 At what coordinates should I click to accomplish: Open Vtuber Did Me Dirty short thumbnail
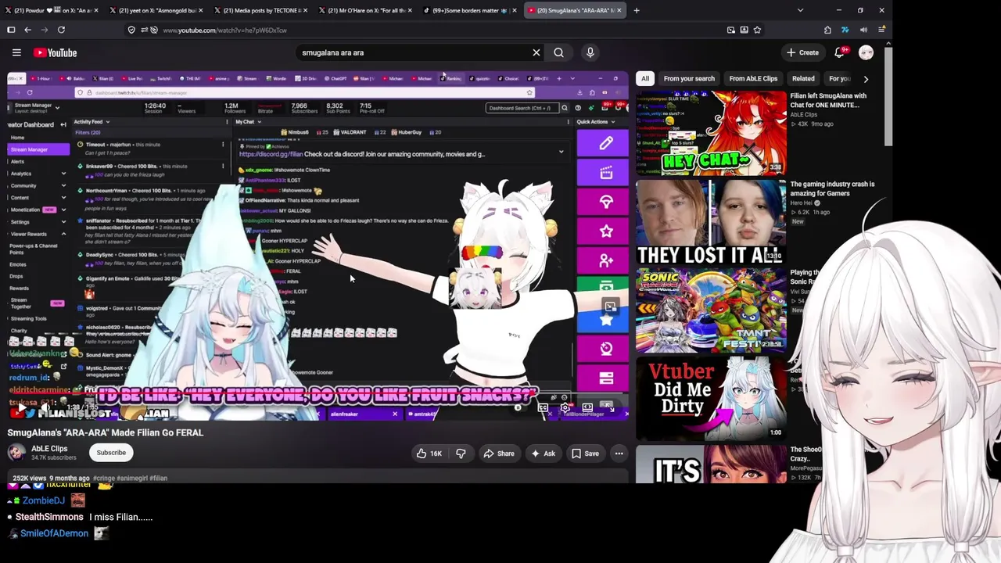711,399
